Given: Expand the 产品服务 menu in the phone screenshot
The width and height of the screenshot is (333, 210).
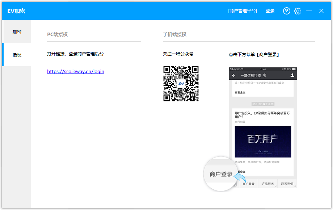Looking at the screenshot, I should [x=268, y=184].
